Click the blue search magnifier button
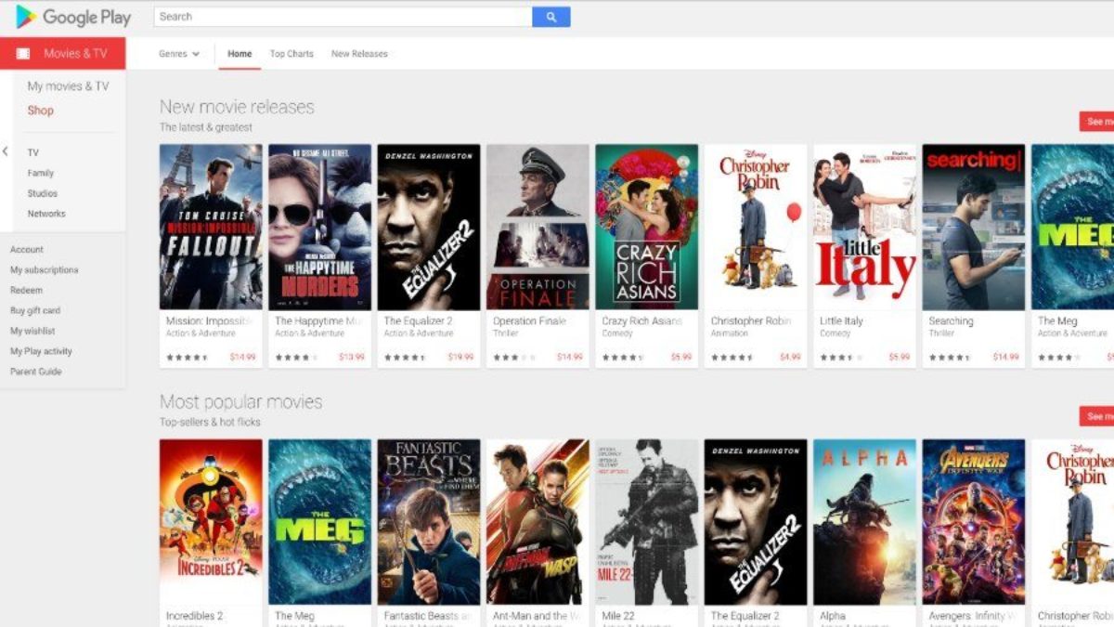Image resolution: width=1114 pixels, height=627 pixels. point(551,17)
